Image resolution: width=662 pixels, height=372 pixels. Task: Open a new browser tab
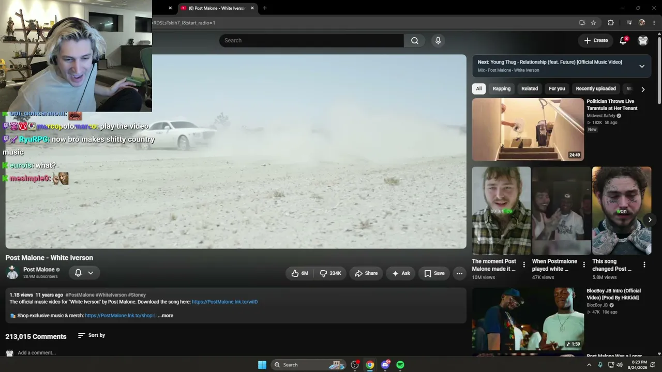pos(264,8)
